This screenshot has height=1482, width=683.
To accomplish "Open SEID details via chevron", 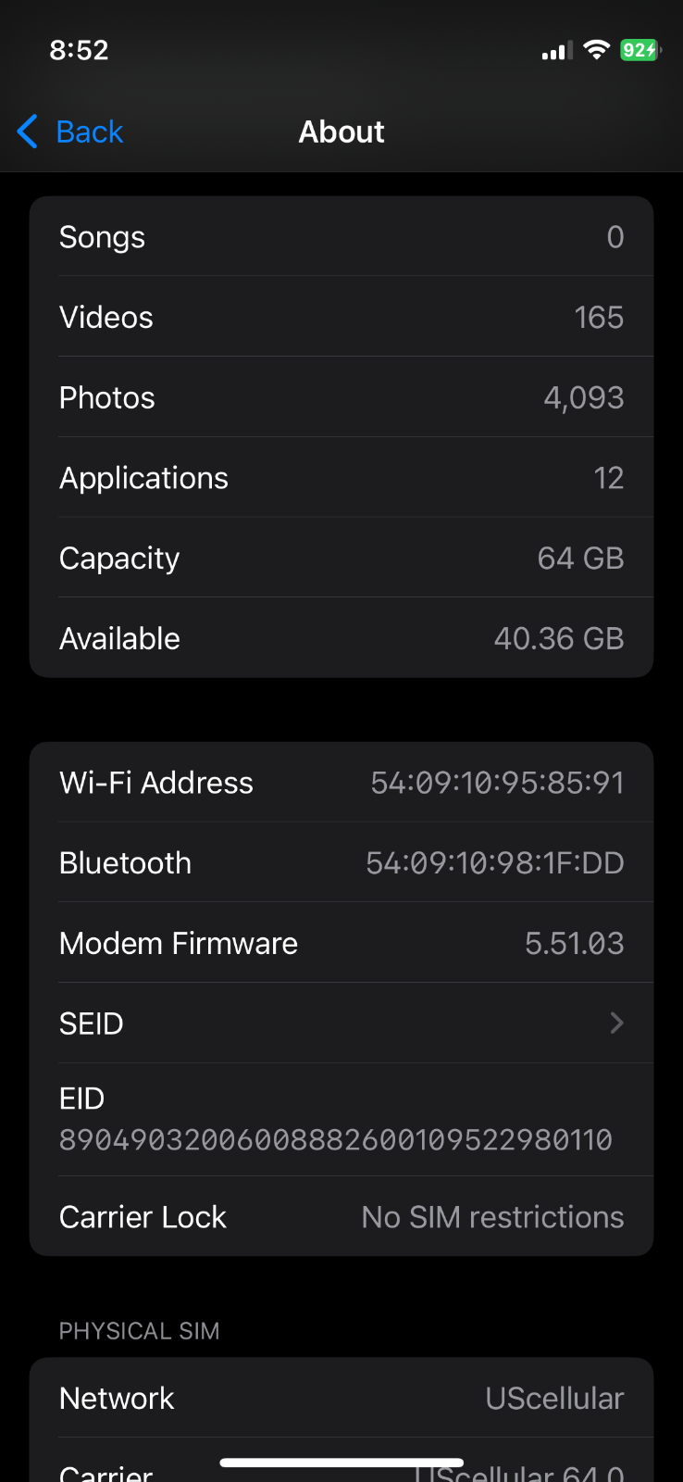I will (616, 1023).
